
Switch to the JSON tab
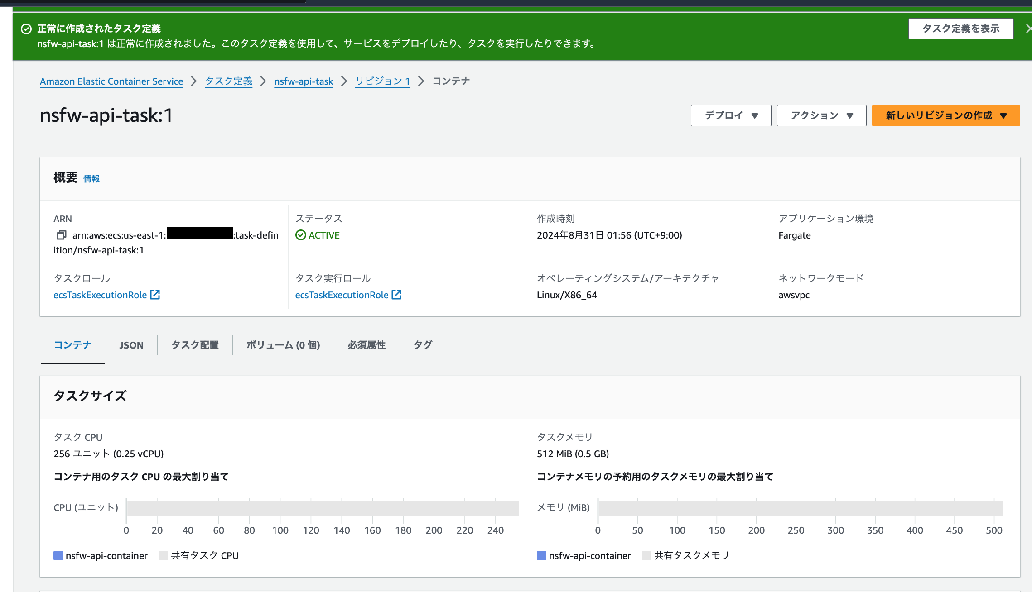point(131,345)
